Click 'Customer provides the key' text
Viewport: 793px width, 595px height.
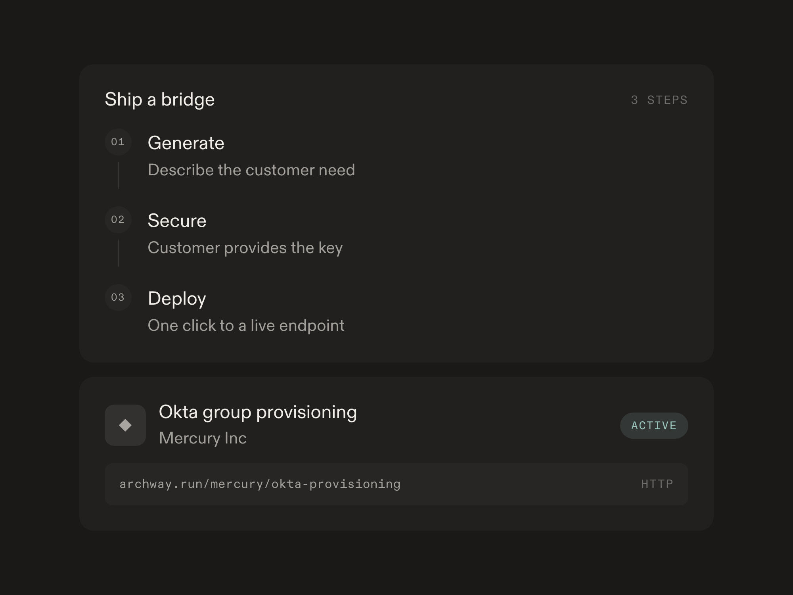245,248
